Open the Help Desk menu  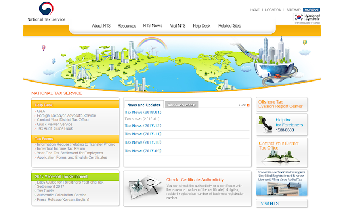coord(202,26)
